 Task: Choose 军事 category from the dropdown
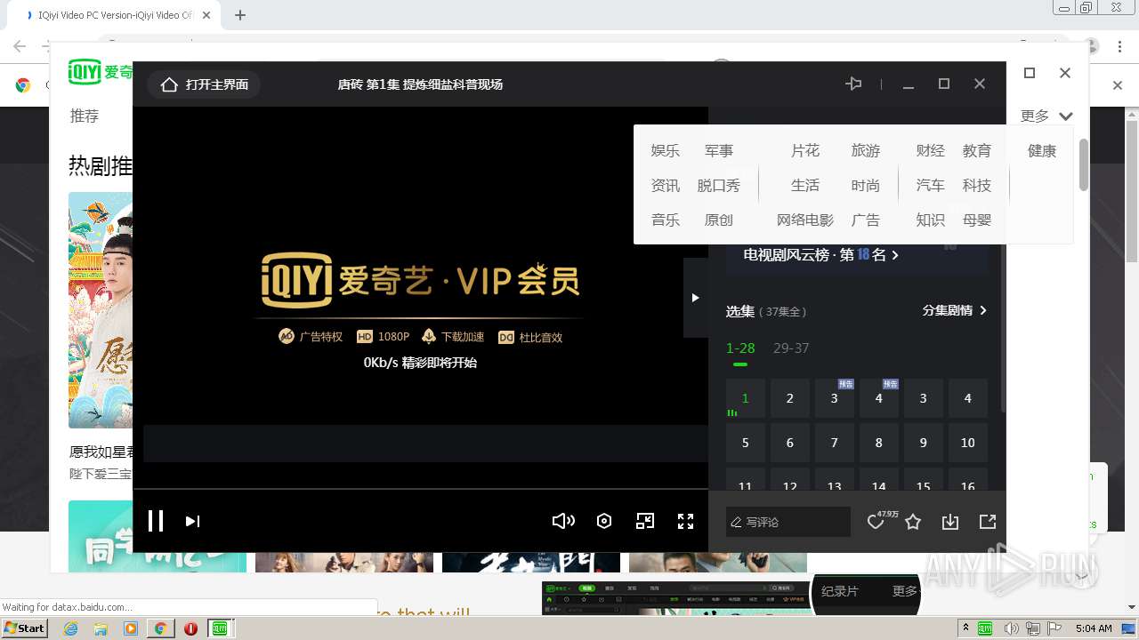[719, 151]
